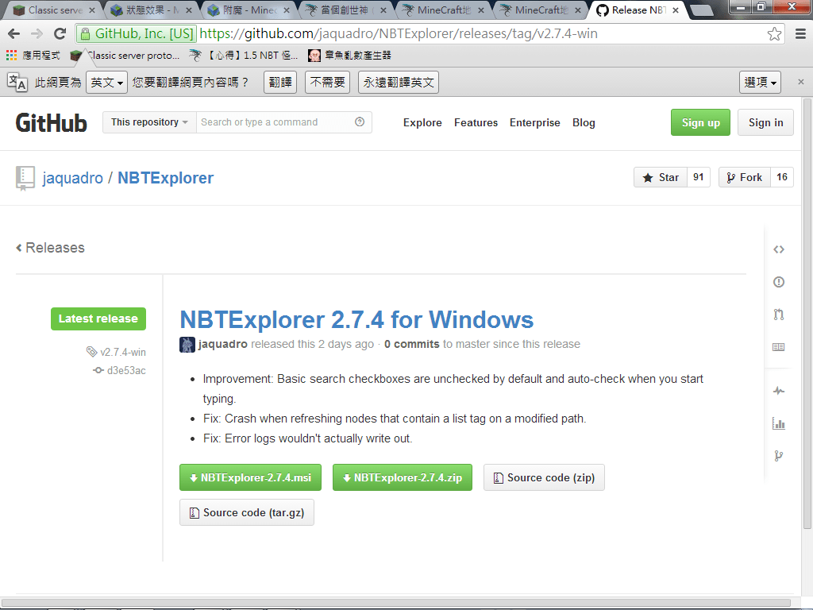Image resolution: width=813 pixels, height=610 pixels.
Task: Click the search help question mark icon
Action: click(x=360, y=122)
